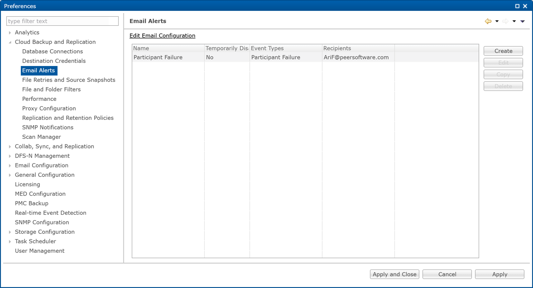This screenshot has width=533, height=288.
Task: Click the filter text input field
Action: 62,21
